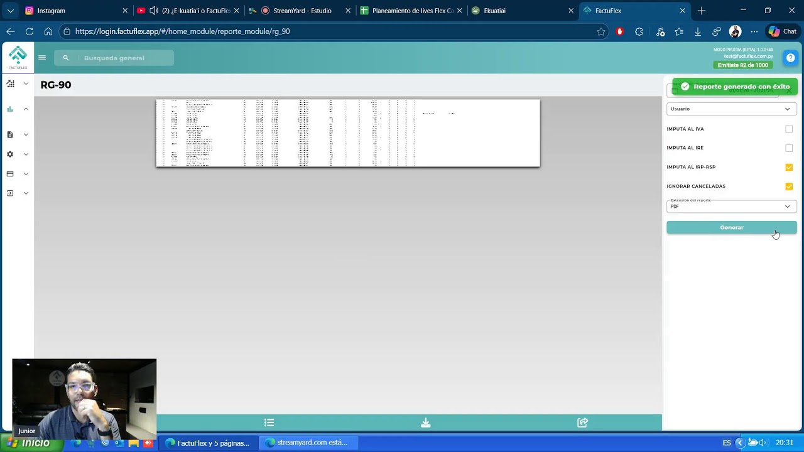Uncheck IGNORAR CANCELADAS checkbox

pos(789,186)
